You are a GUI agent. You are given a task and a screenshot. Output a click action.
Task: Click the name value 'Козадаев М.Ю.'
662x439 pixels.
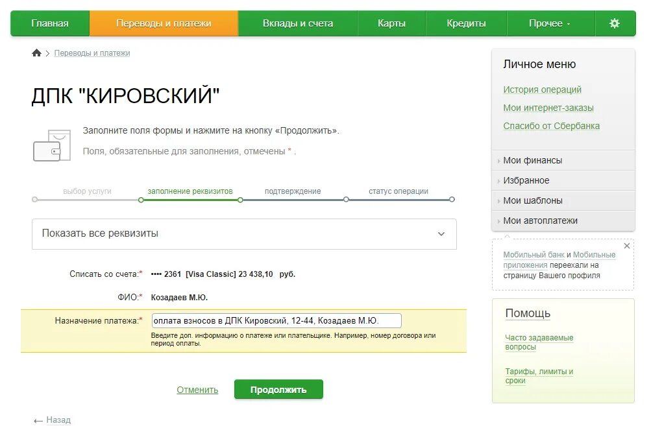coord(179,297)
